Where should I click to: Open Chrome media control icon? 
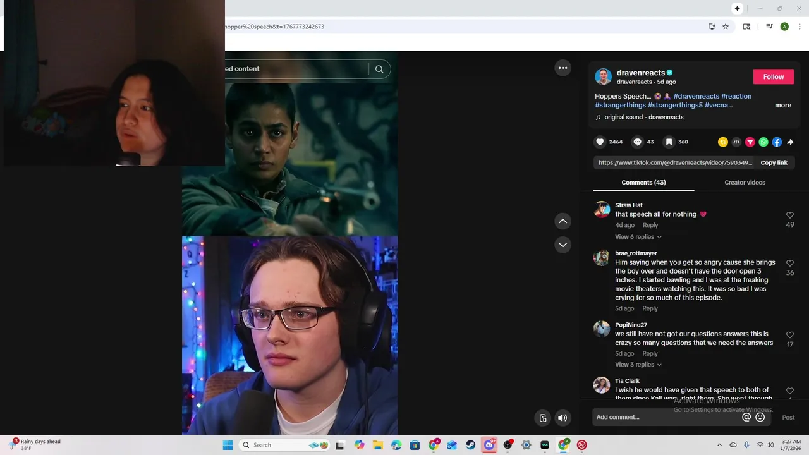pos(769,27)
